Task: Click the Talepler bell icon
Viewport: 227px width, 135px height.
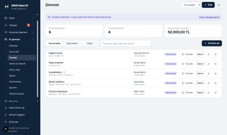Action: (6, 25)
